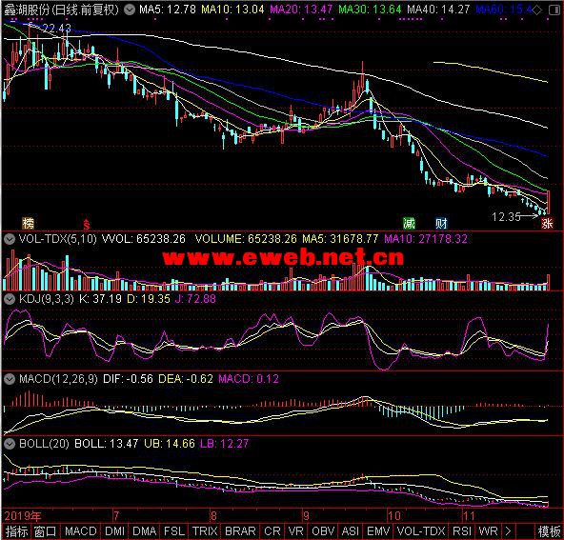
Task: Click the UB: 14.66 value
Action: tap(170, 444)
